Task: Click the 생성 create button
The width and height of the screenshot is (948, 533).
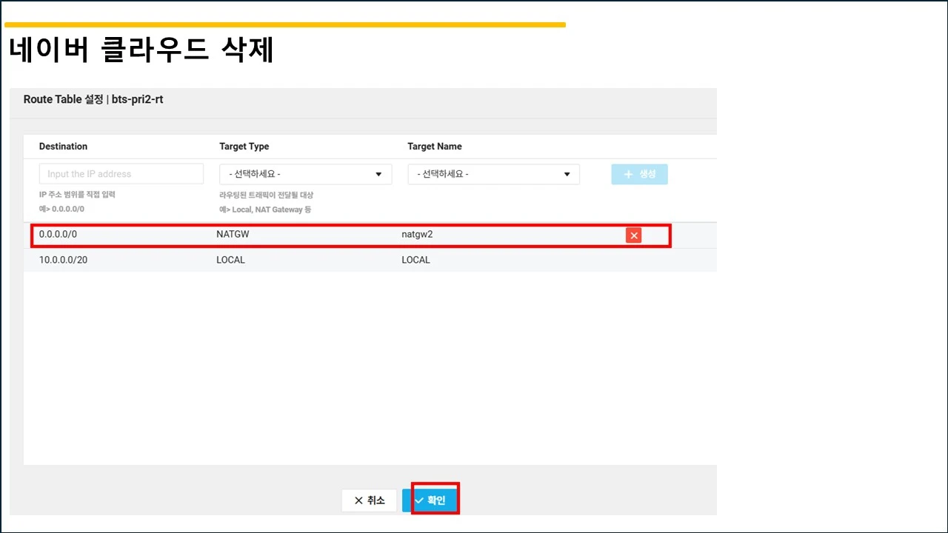Action: click(x=639, y=174)
